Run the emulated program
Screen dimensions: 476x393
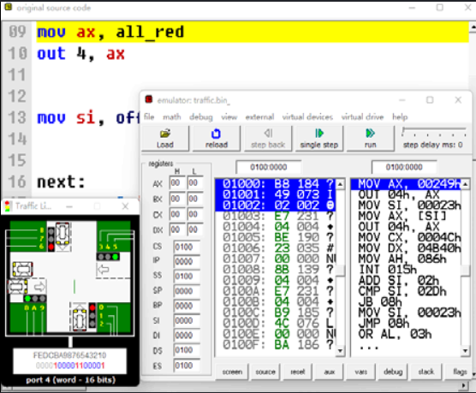tap(371, 139)
